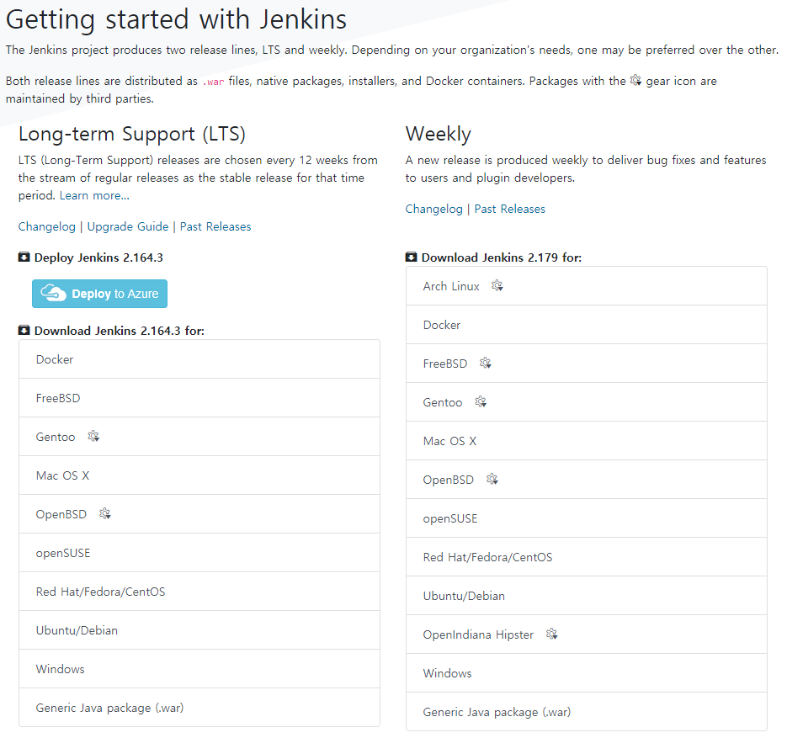Viewport: 787px width, 738px height.
Task: Select OpenIndiana Hipster in the Weekly list
Action: pyautogui.click(x=587, y=634)
